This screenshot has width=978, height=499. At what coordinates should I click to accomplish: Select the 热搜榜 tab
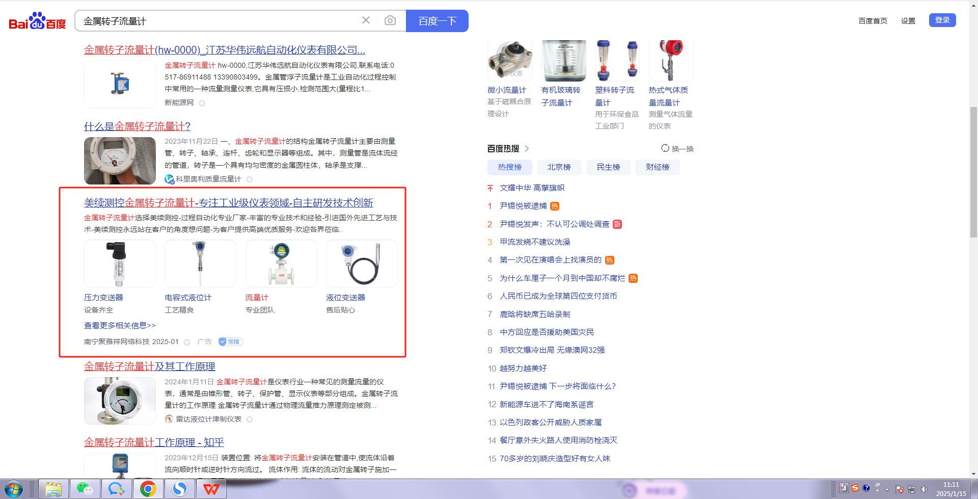pyautogui.click(x=510, y=167)
